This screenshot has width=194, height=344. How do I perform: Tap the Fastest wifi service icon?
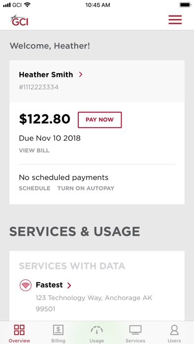click(x=26, y=285)
